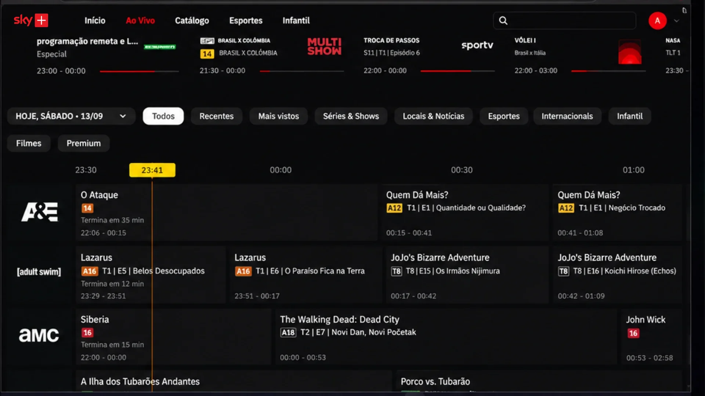Open the Sky+ logo home link

tap(31, 21)
